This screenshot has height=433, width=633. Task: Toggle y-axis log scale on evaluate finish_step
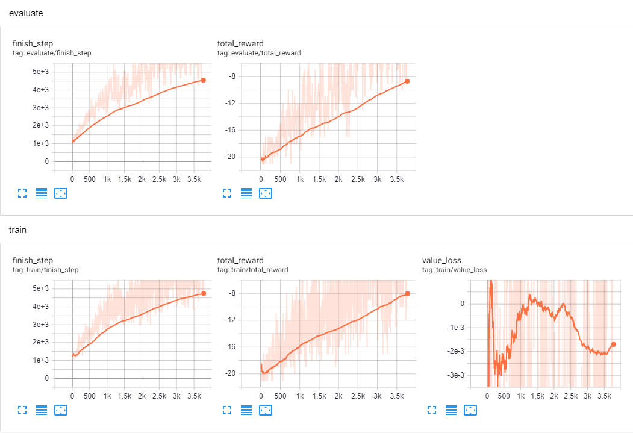[x=42, y=193]
